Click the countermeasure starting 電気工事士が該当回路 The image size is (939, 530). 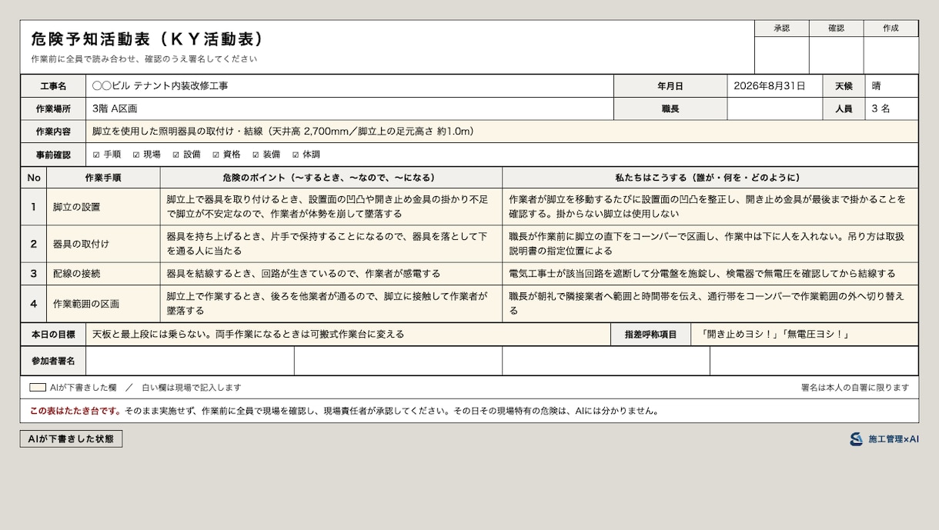pyautogui.click(x=702, y=274)
